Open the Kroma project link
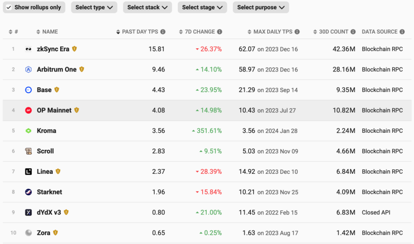The height and width of the screenshot is (244, 414). coord(47,131)
